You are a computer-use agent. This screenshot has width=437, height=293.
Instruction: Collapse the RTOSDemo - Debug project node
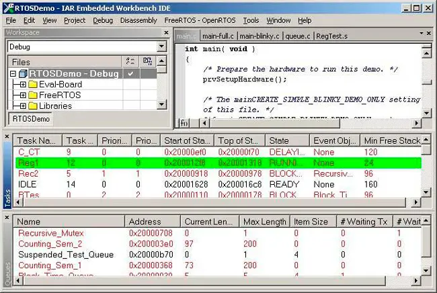click(x=13, y=73)
